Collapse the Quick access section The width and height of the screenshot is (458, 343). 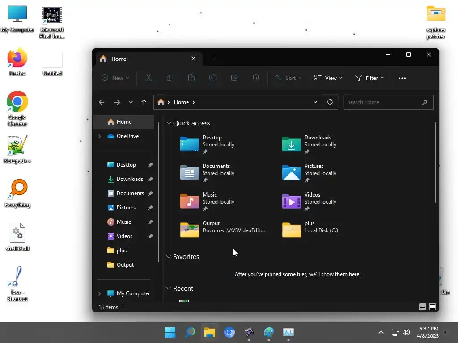tap(169, 123)
